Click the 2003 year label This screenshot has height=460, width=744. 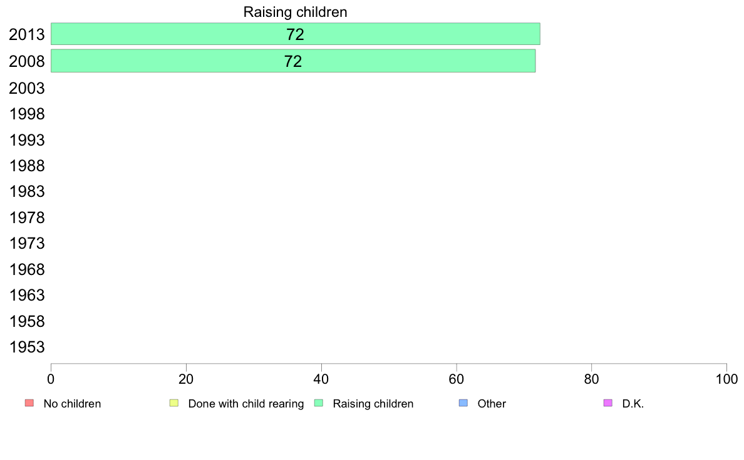(x=26, y=88)
